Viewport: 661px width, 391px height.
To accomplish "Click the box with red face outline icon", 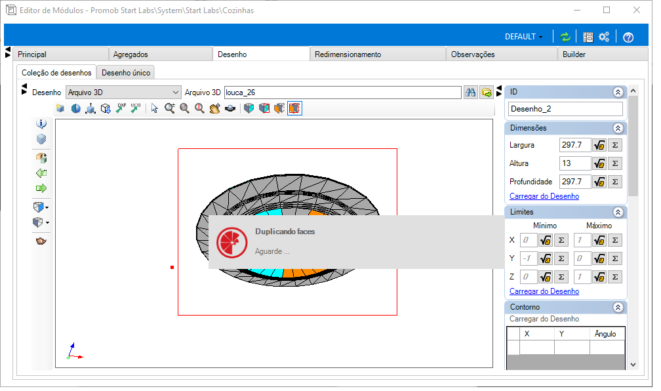I will point(264,108).
